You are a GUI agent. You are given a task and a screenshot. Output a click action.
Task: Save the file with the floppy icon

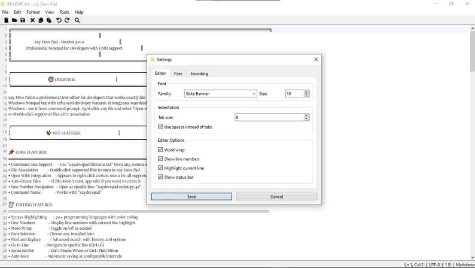click(23, 20)
